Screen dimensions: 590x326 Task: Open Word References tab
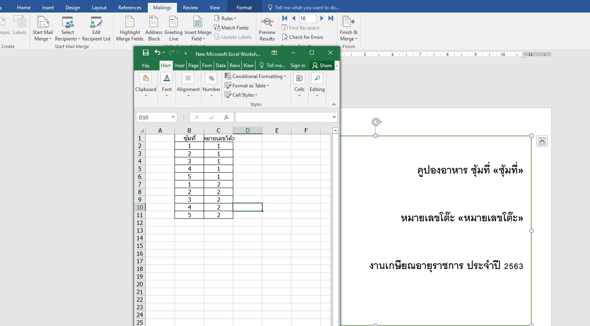130,7
